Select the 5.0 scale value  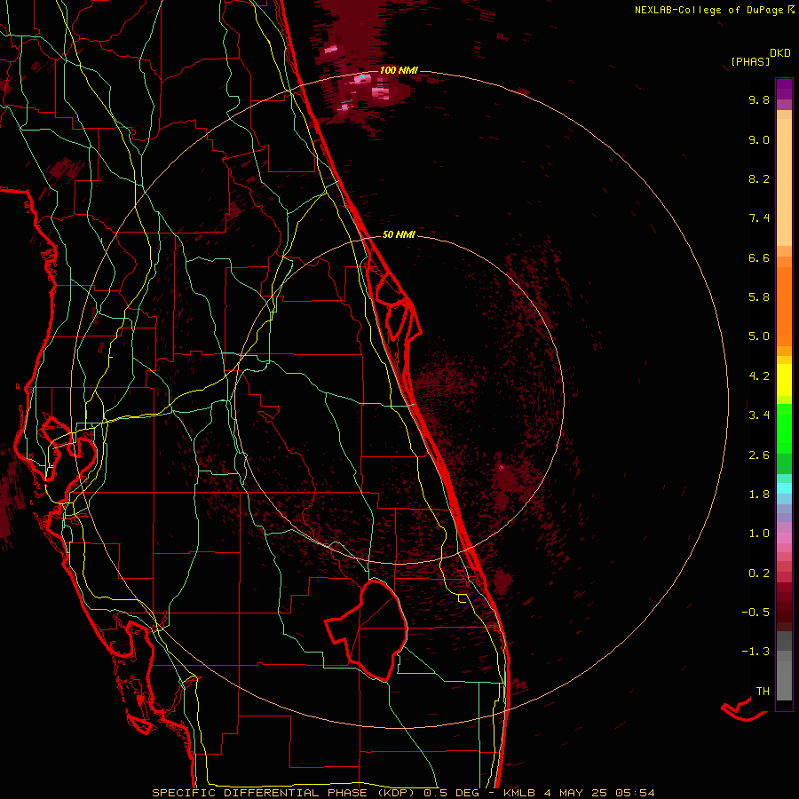click(x=759, y=336)
